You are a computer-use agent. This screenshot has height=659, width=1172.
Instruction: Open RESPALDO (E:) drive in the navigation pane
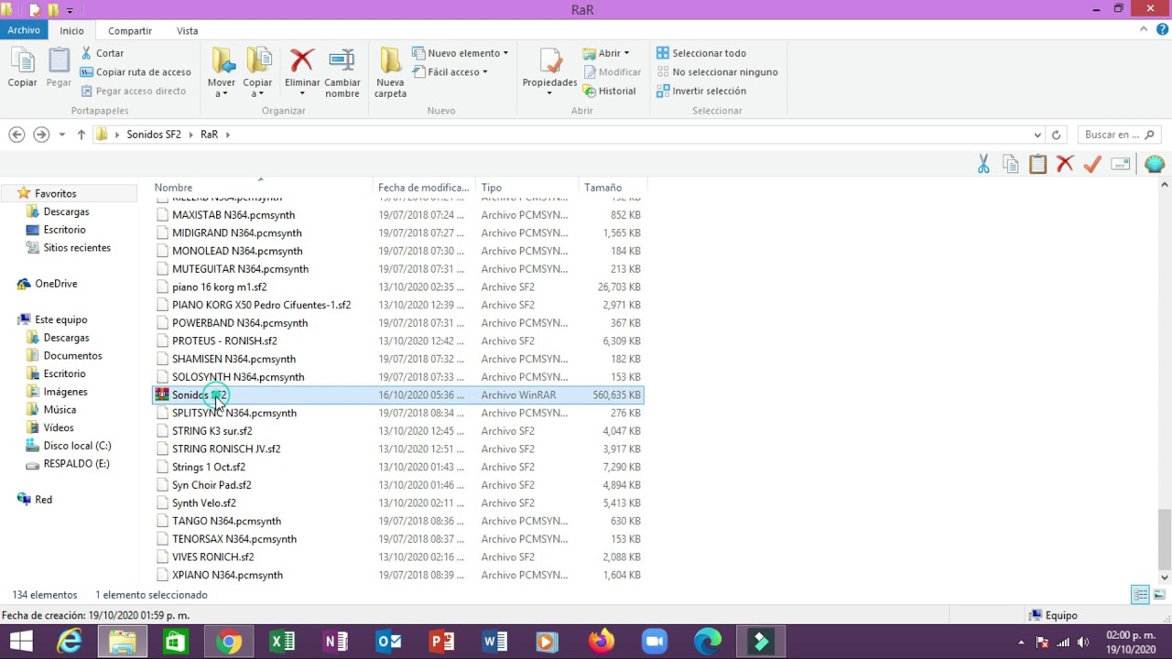point(76,464)
